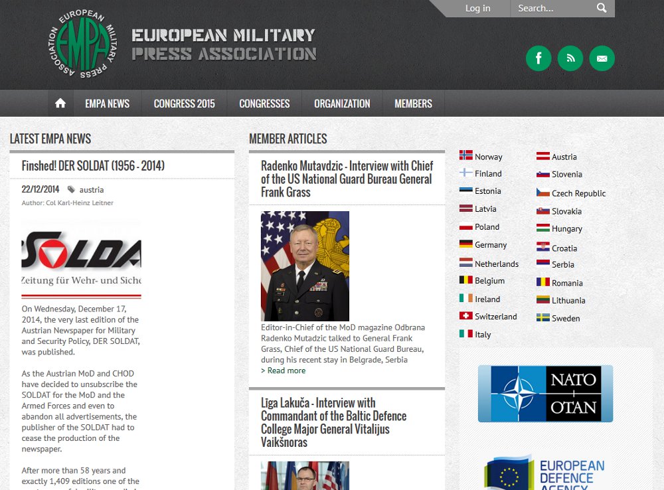This screenshot has width=664, height=490.
Task: Go to home via house icon
Action: pyautogui.click(x=60, y=104)
